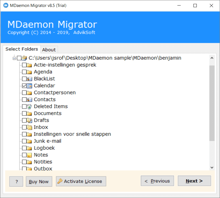Select the Notes folder label

coord(41,155)
